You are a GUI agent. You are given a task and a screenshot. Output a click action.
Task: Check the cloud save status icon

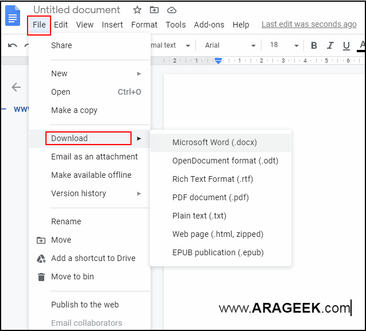(172, 10)
